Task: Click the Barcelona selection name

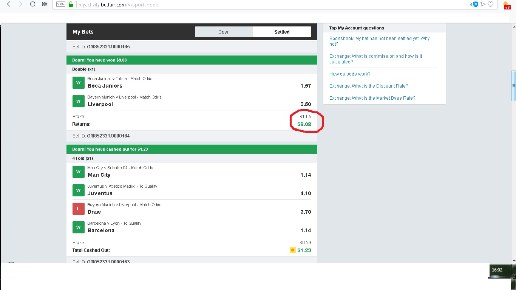Action: click(101, 230)
